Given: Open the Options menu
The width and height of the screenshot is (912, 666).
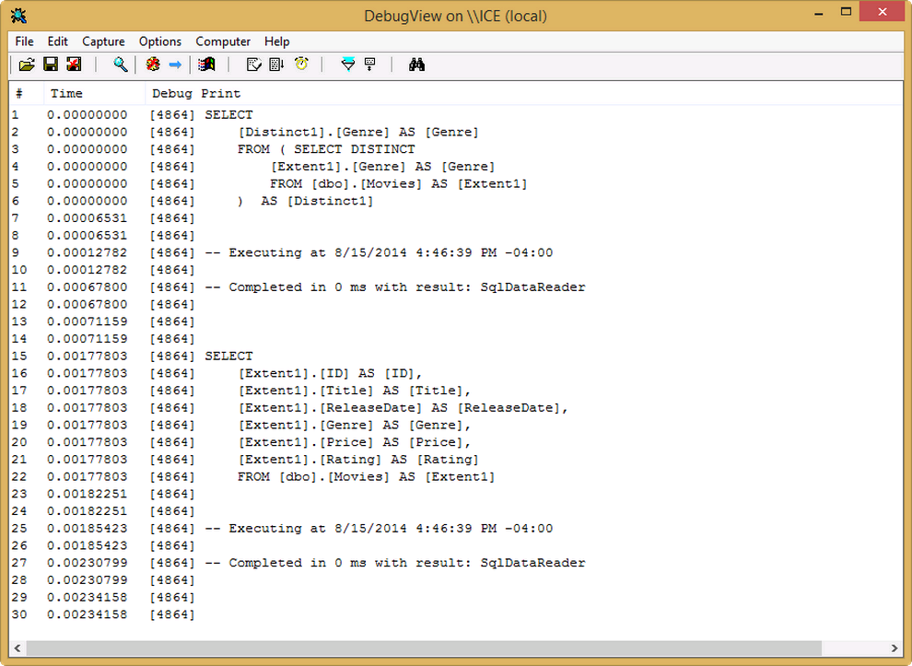Looking at the screenshot, I should point(159,41).
